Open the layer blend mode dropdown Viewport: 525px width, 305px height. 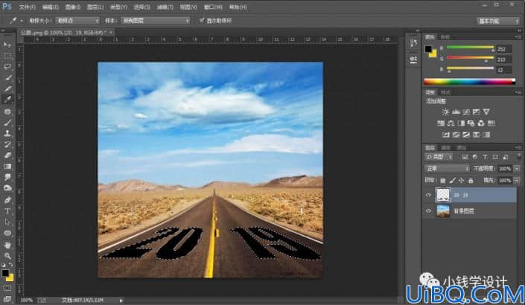(x=447, y=169)
